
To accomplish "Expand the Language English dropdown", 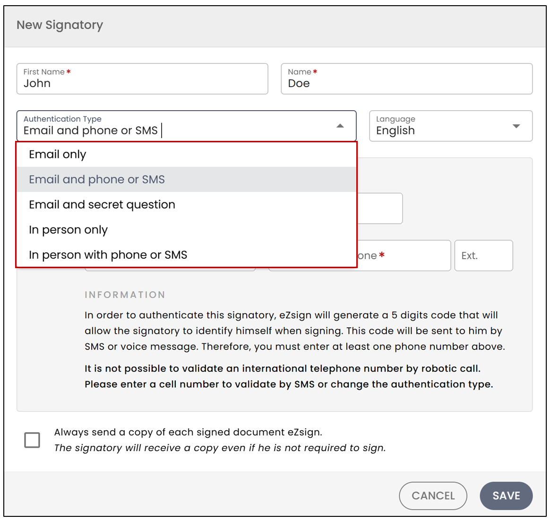I will (x=451, y=126).
